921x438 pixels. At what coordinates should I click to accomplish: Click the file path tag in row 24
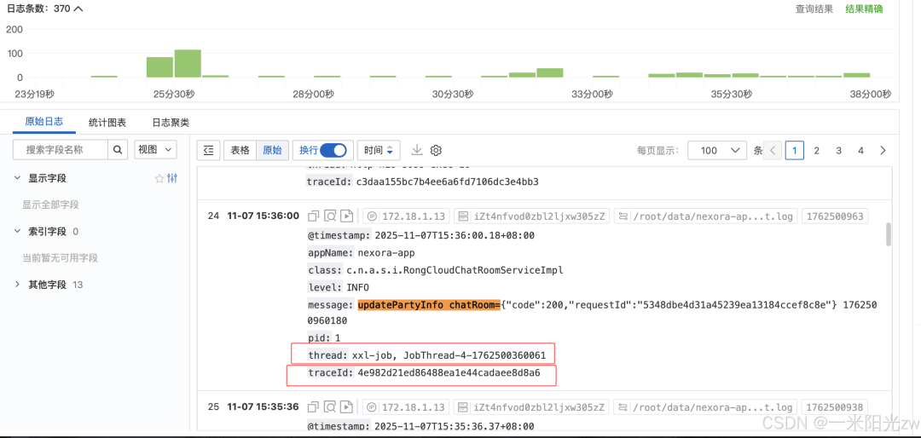pos(705,216)
